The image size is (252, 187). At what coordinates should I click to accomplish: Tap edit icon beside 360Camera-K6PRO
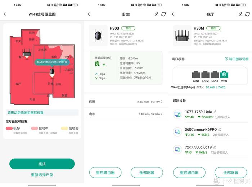220,129
